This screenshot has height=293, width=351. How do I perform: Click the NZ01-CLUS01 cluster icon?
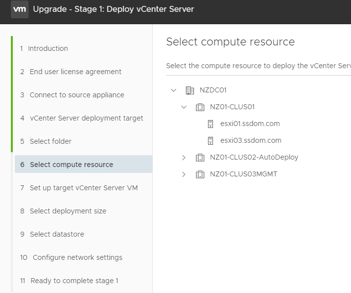[200, 107]
